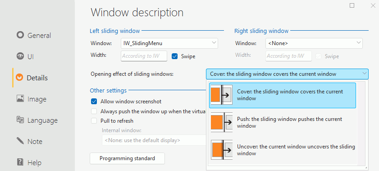
Task: Click the dropdown list resize grip corner
Action: (366, 167)
